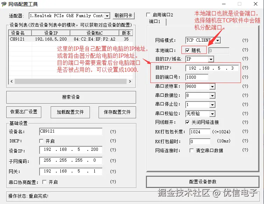Minimize the 网络配置工具 window

(x=224, y=4)
